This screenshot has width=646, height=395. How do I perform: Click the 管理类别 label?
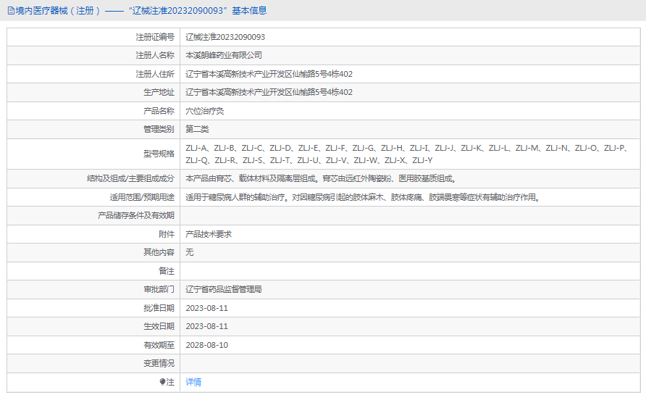[x=159, y=129]
